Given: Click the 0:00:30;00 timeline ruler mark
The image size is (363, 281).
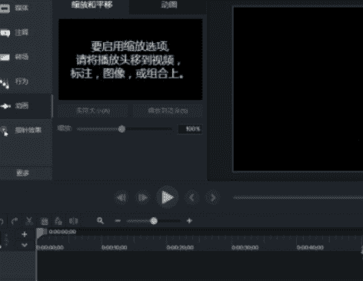Looking at the screenshot, I should tap(245, 247).
